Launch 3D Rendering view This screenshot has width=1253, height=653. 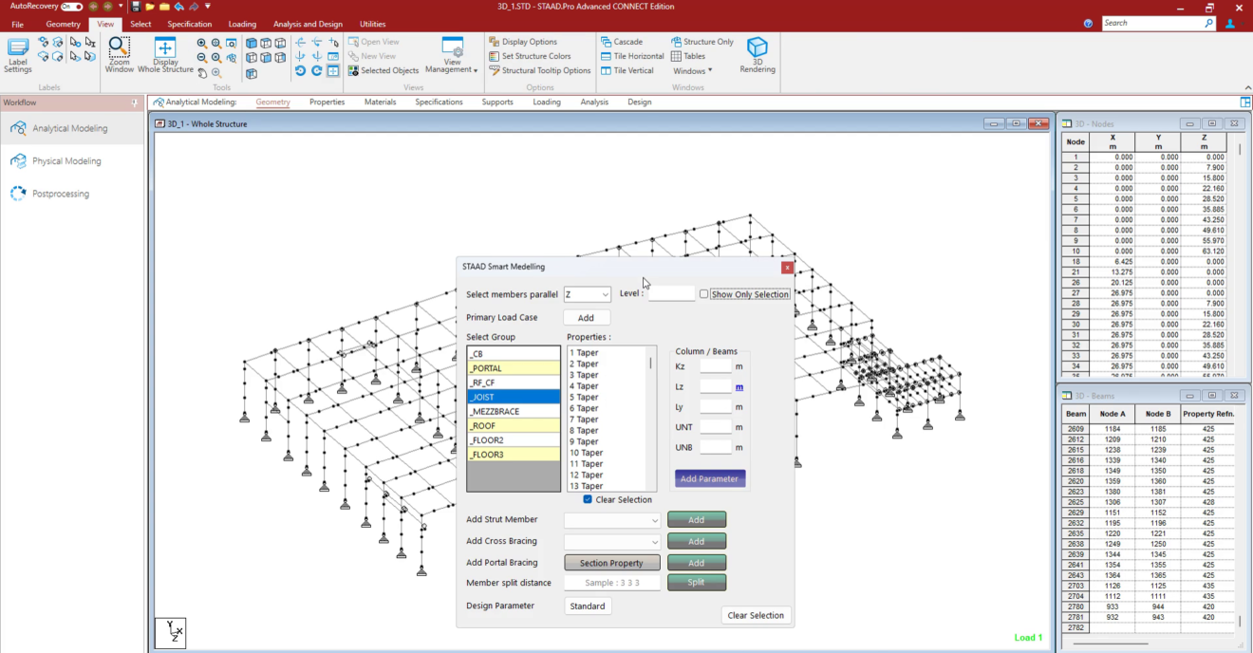click(757, 54)
